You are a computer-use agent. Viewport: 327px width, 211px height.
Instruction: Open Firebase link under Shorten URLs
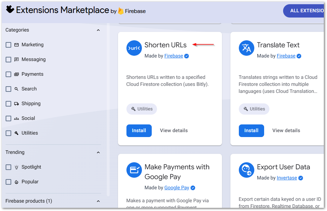point(174,56)
